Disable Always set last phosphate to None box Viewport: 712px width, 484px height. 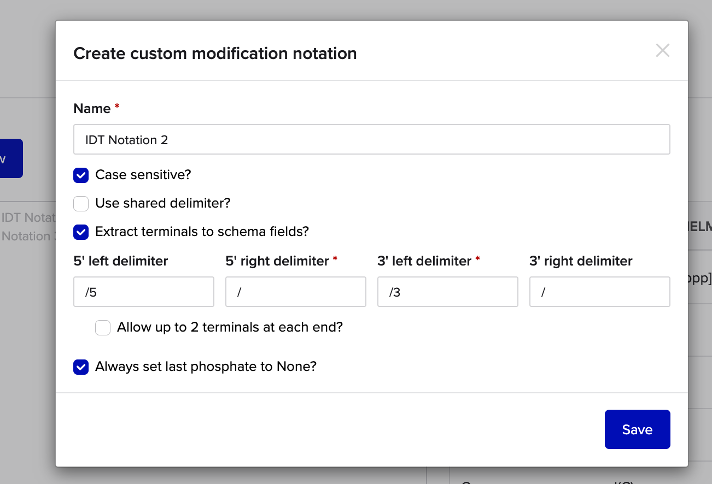click(x=81, y=367)
